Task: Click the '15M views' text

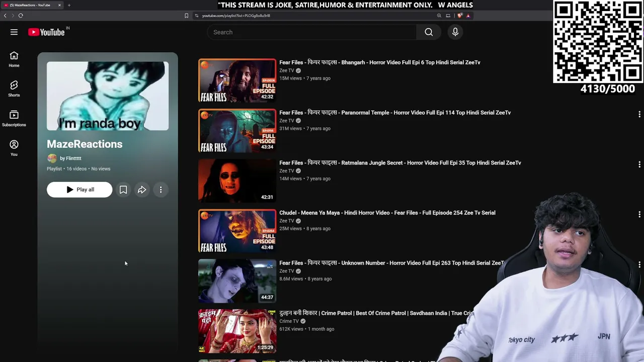Action: (x=290, y=78)
